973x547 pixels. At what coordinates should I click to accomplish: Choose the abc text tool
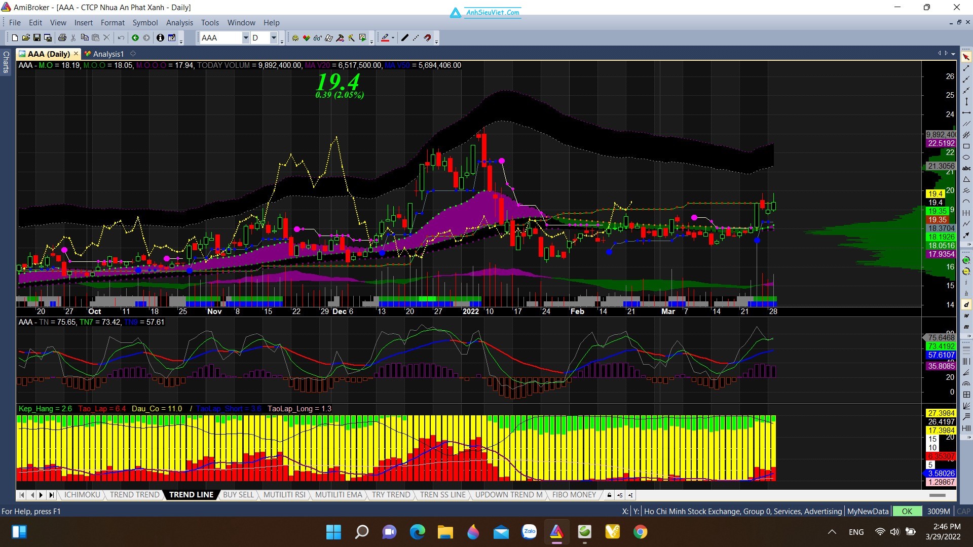966,168
